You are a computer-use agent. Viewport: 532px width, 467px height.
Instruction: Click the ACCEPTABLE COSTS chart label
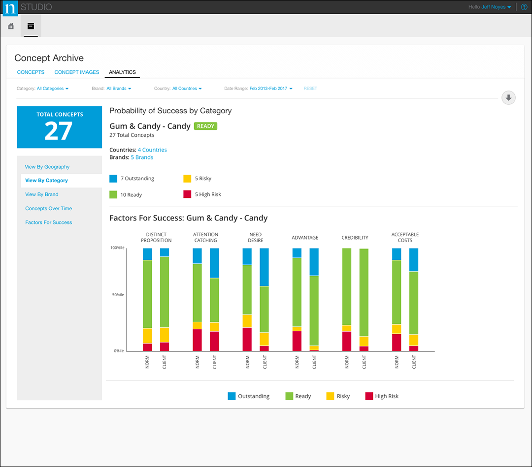(x=405, y=237)
